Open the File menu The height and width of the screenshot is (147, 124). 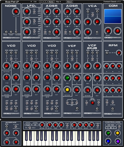58,2
